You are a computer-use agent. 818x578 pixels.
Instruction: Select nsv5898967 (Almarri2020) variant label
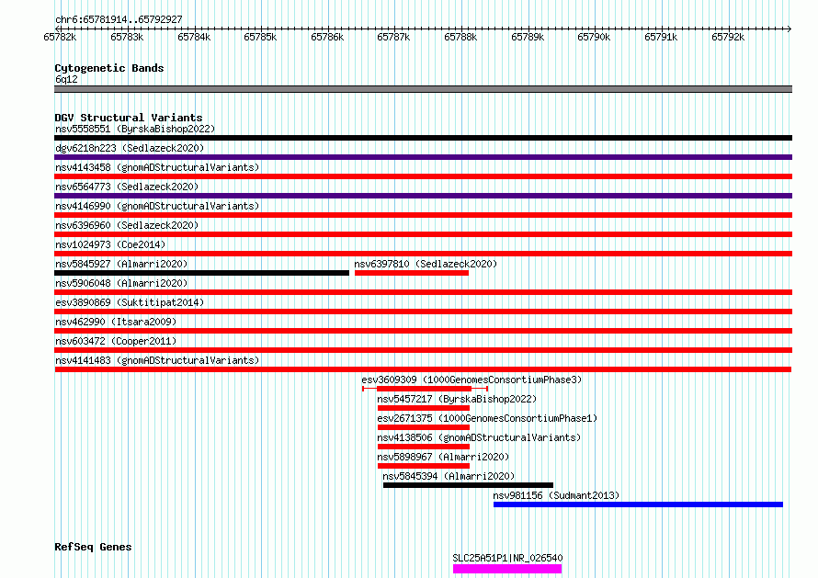pos(443,457)
